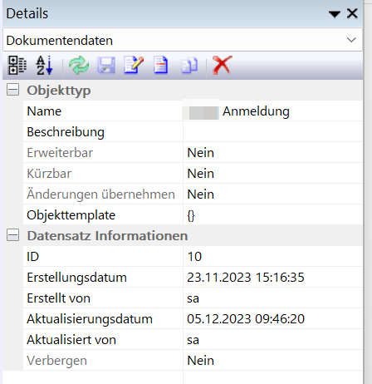Select the Name value field with Anmeldung
The width and height of the screenshot is (372, 384).
click(272, 111)
